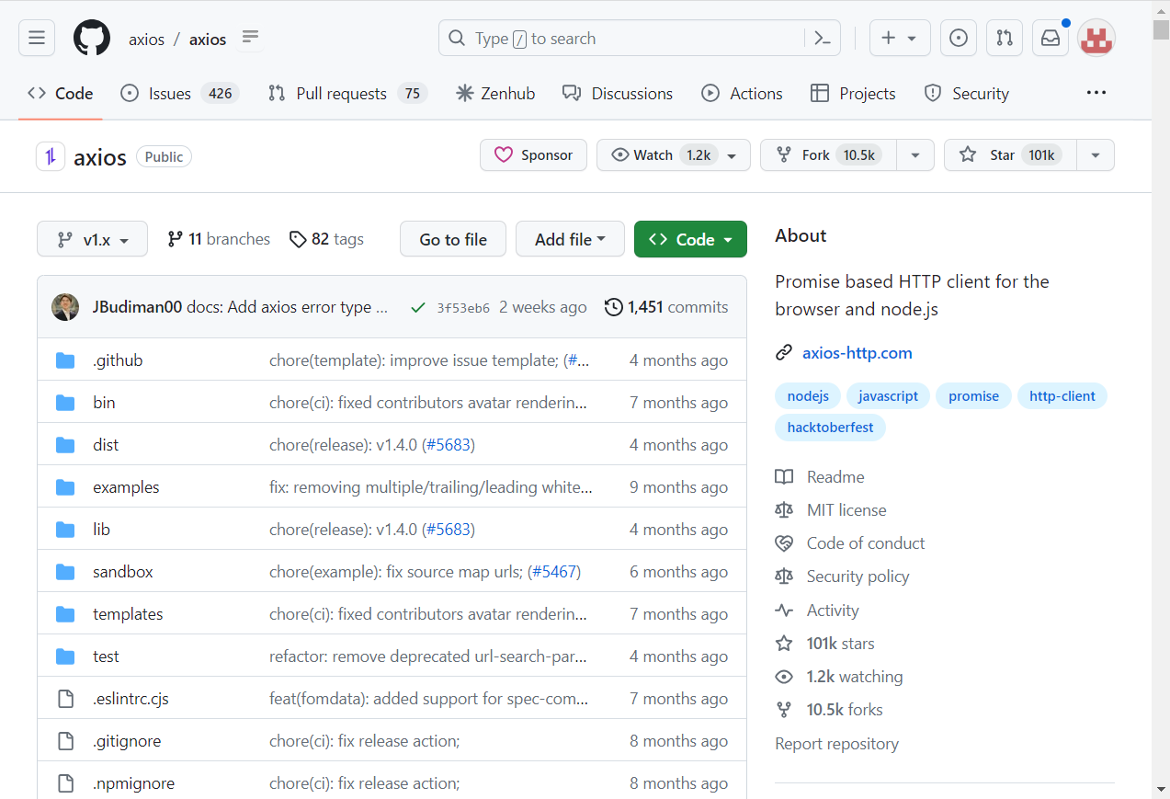Click the http-client topic tag

tap(1062, 396)
